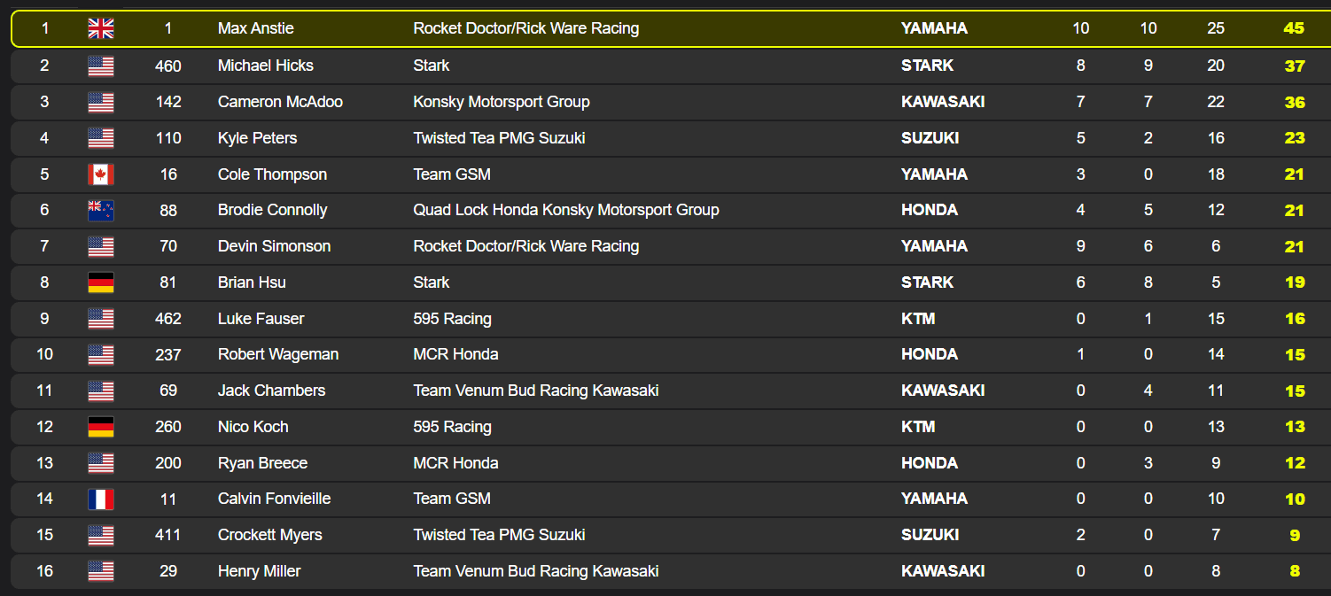The image size is (1331, 596).
Task: Click bike number 142 in McAdoo row
Action: [x=168, y=102]
